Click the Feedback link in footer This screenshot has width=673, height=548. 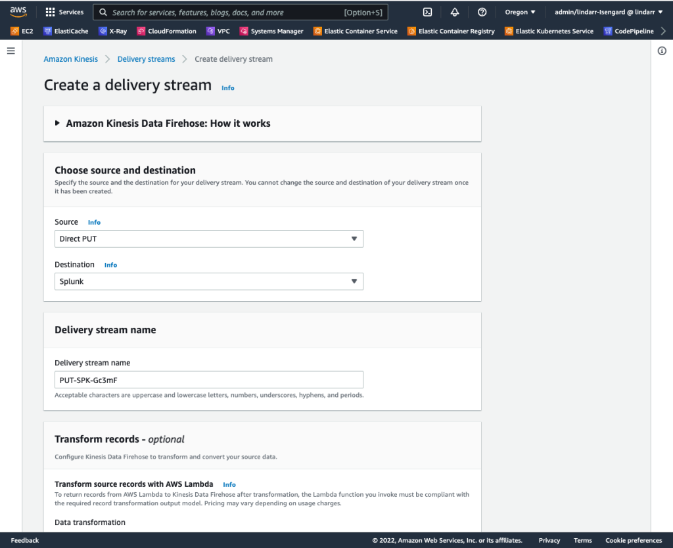(25, 540)
